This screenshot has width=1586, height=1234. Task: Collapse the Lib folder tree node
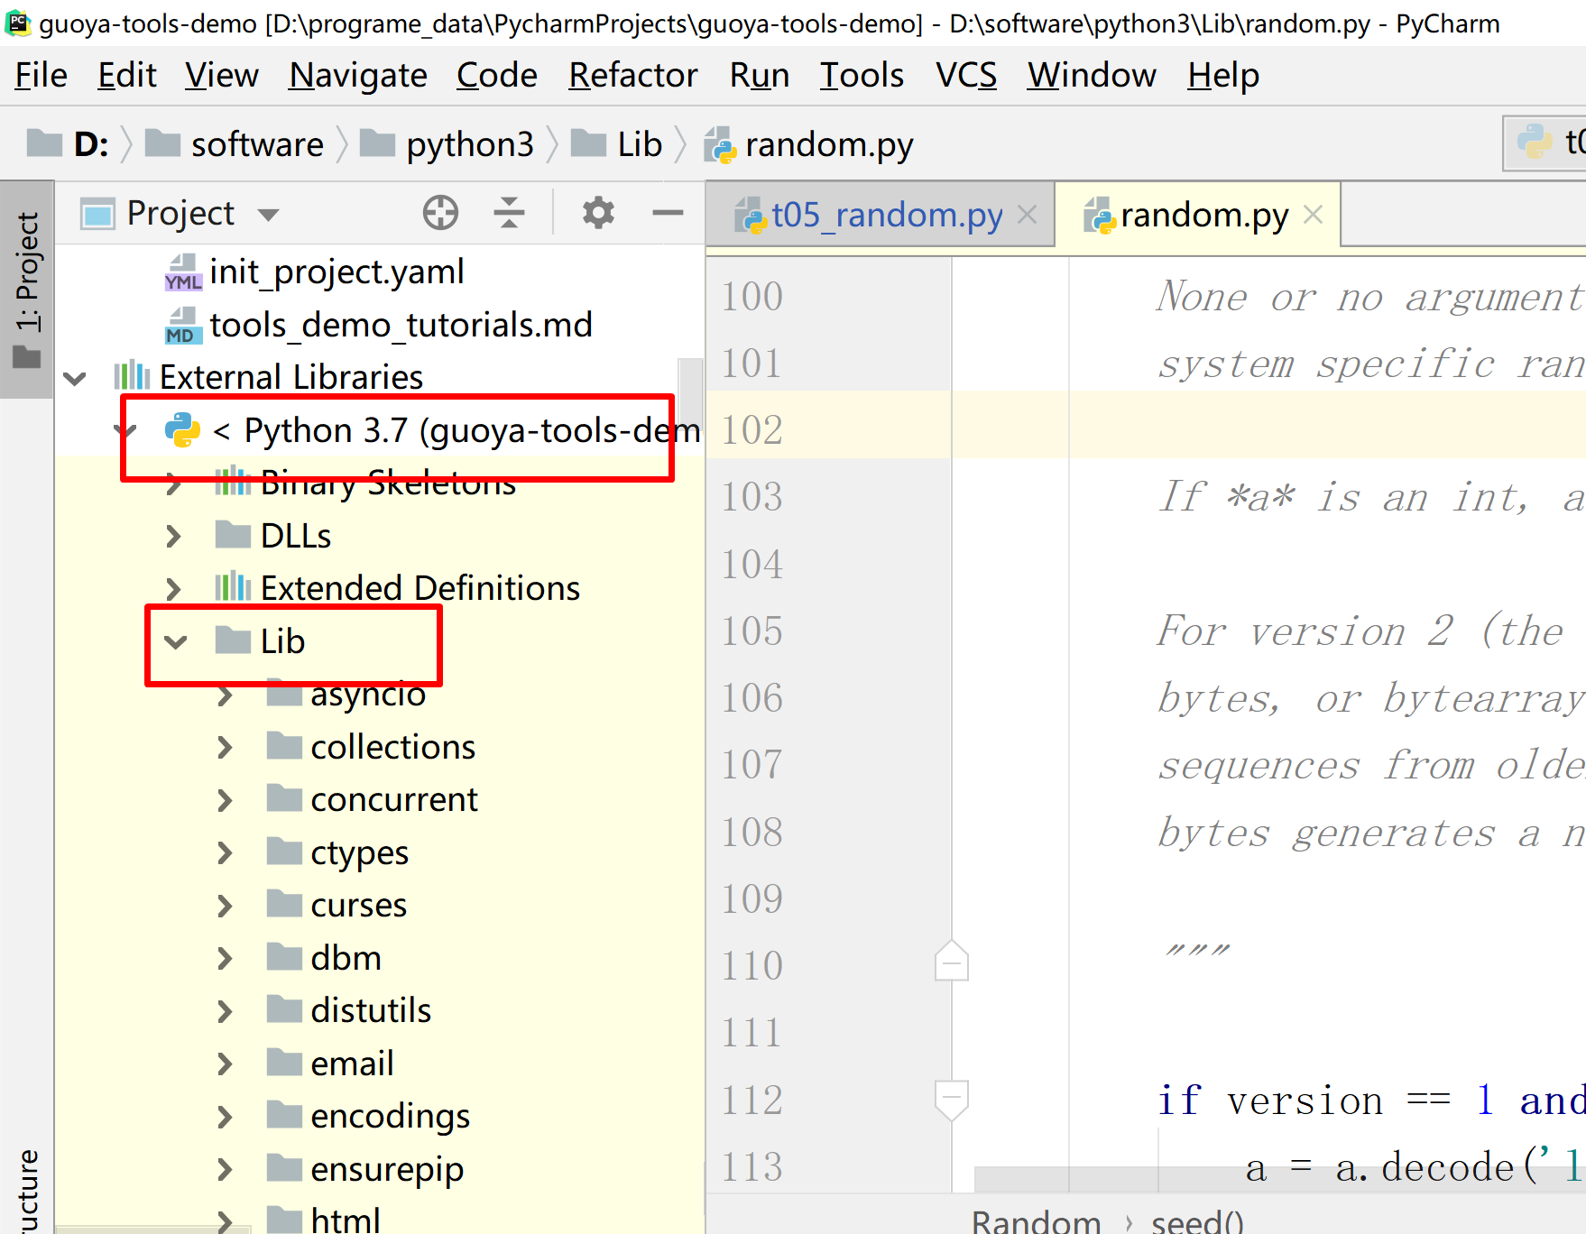point(176,641)
